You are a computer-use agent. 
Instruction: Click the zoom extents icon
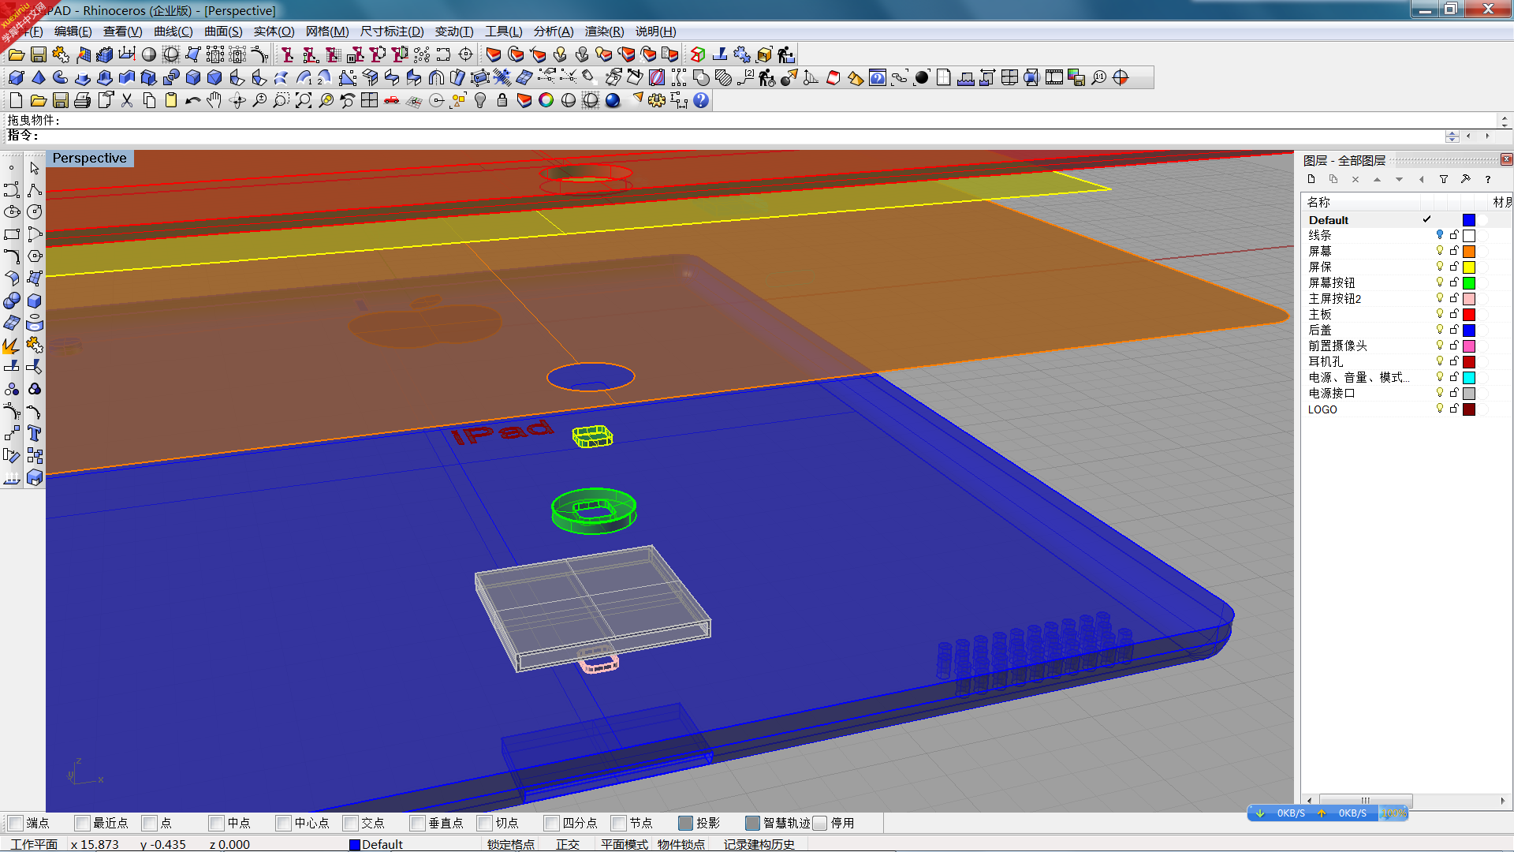[x=304, y=100]
